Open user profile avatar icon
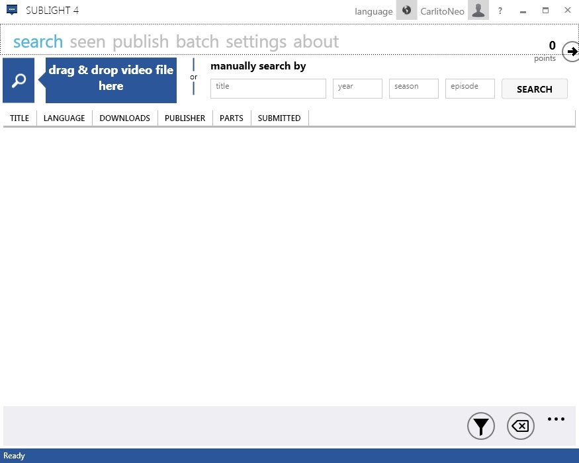The image size is (579, 463). coord(478,11)
